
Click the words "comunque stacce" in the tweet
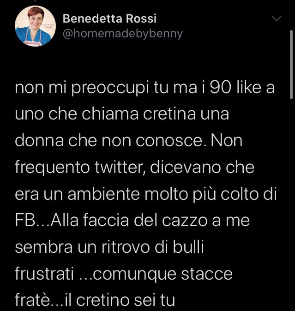pos(164,274)
